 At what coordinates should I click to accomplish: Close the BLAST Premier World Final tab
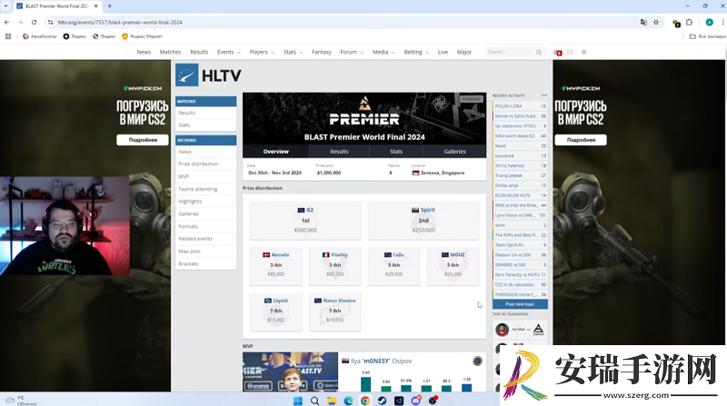[96, 6]
